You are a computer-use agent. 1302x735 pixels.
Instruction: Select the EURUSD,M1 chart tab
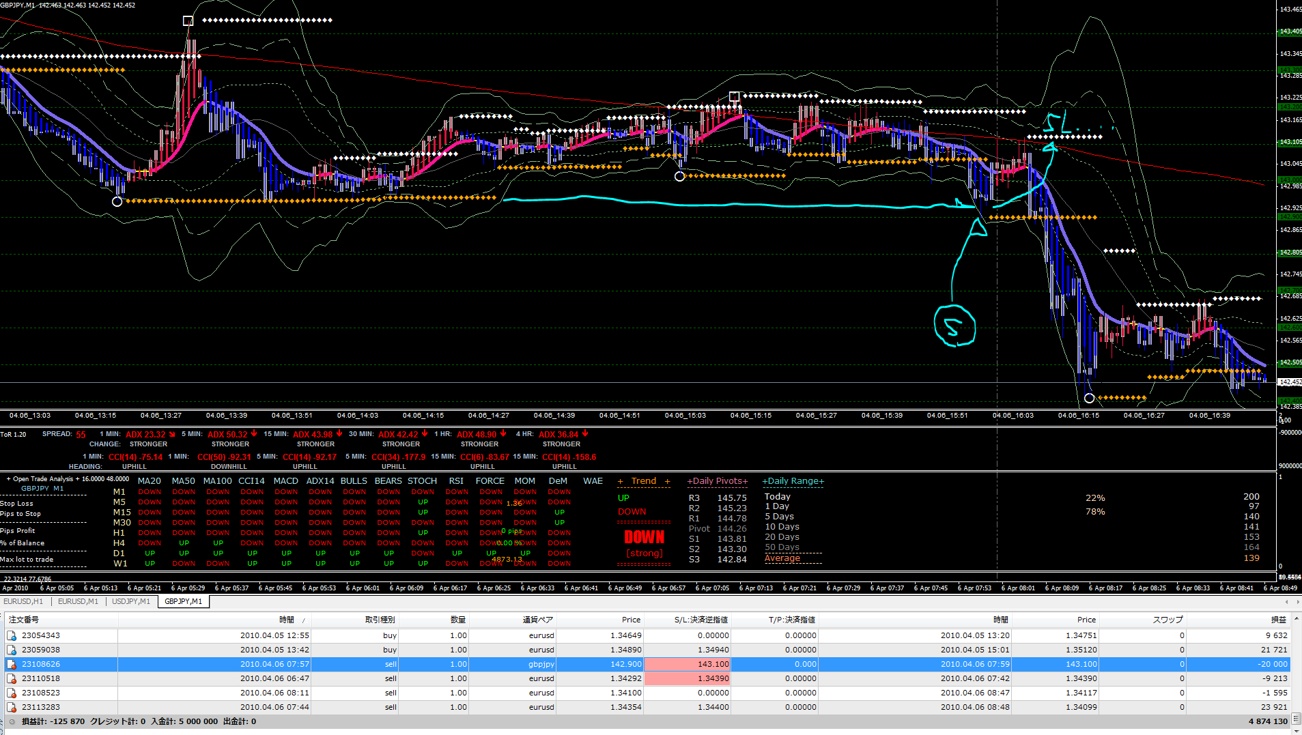78,601
